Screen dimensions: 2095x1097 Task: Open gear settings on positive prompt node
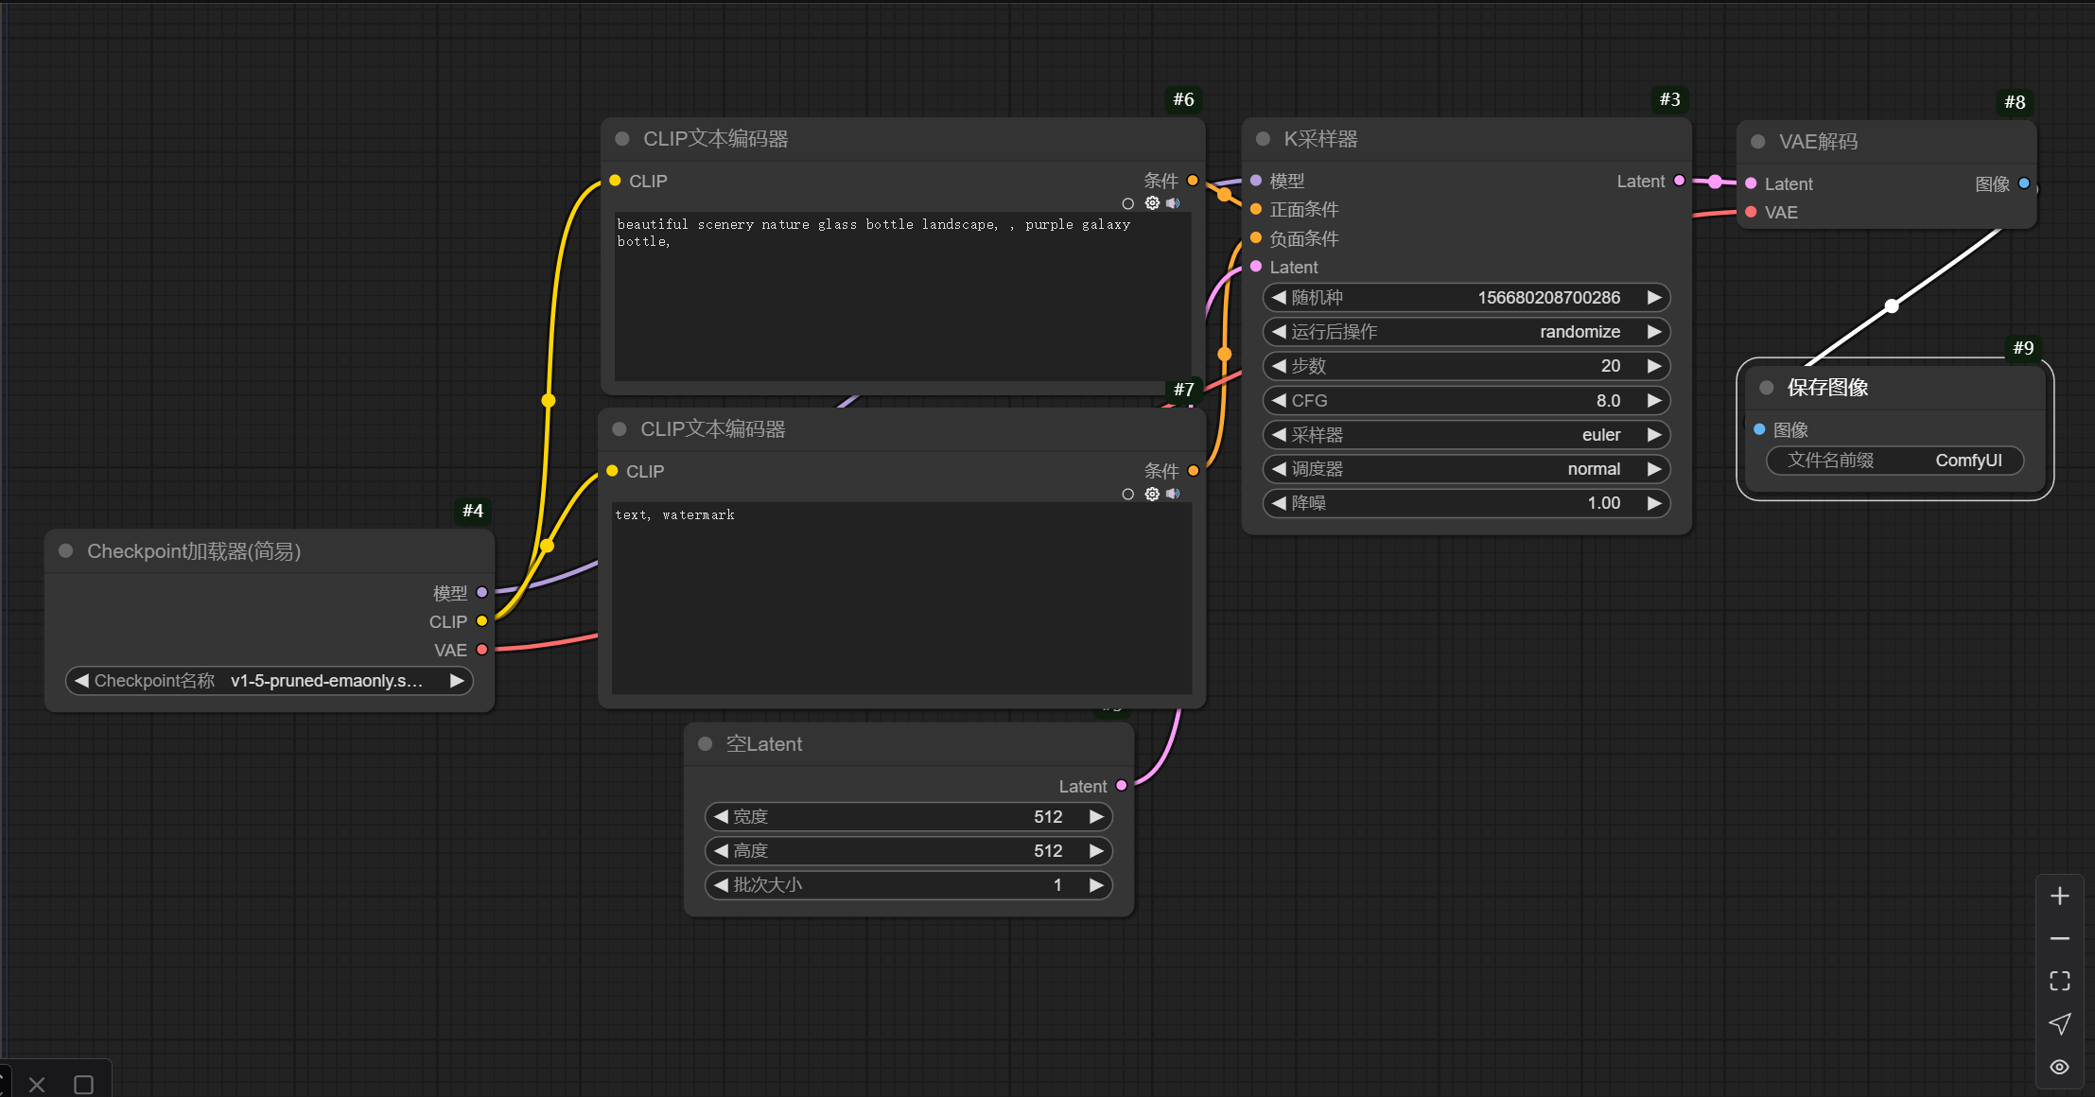pos(1151,203)
